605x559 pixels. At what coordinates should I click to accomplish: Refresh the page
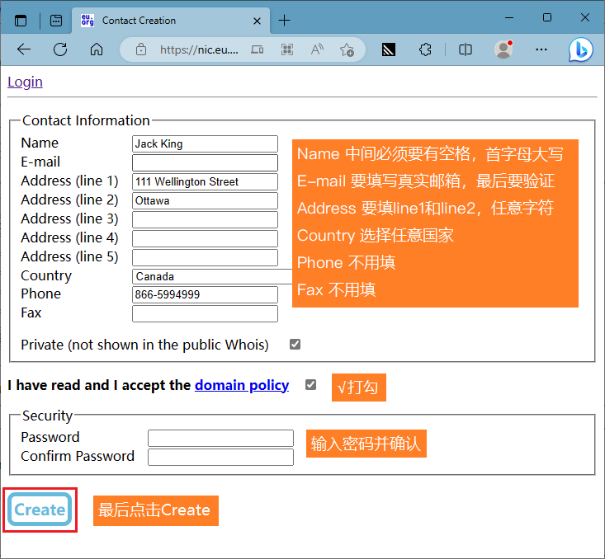click(x=60, y=49)
